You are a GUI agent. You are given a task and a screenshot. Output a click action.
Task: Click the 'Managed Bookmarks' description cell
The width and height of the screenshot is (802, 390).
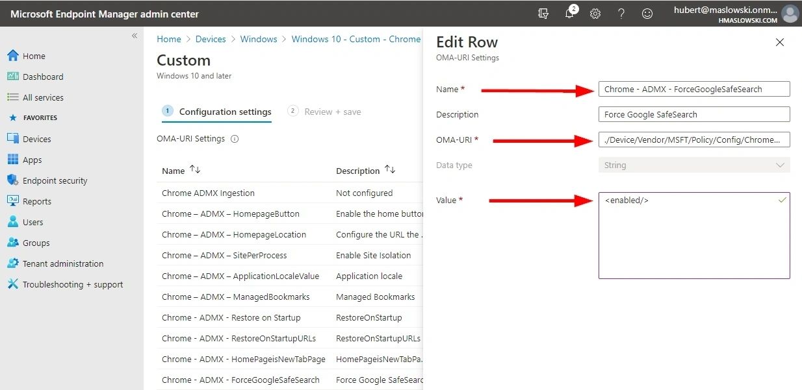pyautogui.click(x=375, y=297)
